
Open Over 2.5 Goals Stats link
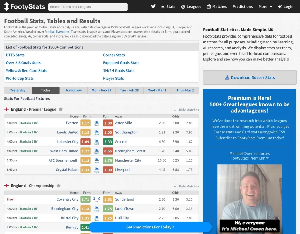point(23,63)
